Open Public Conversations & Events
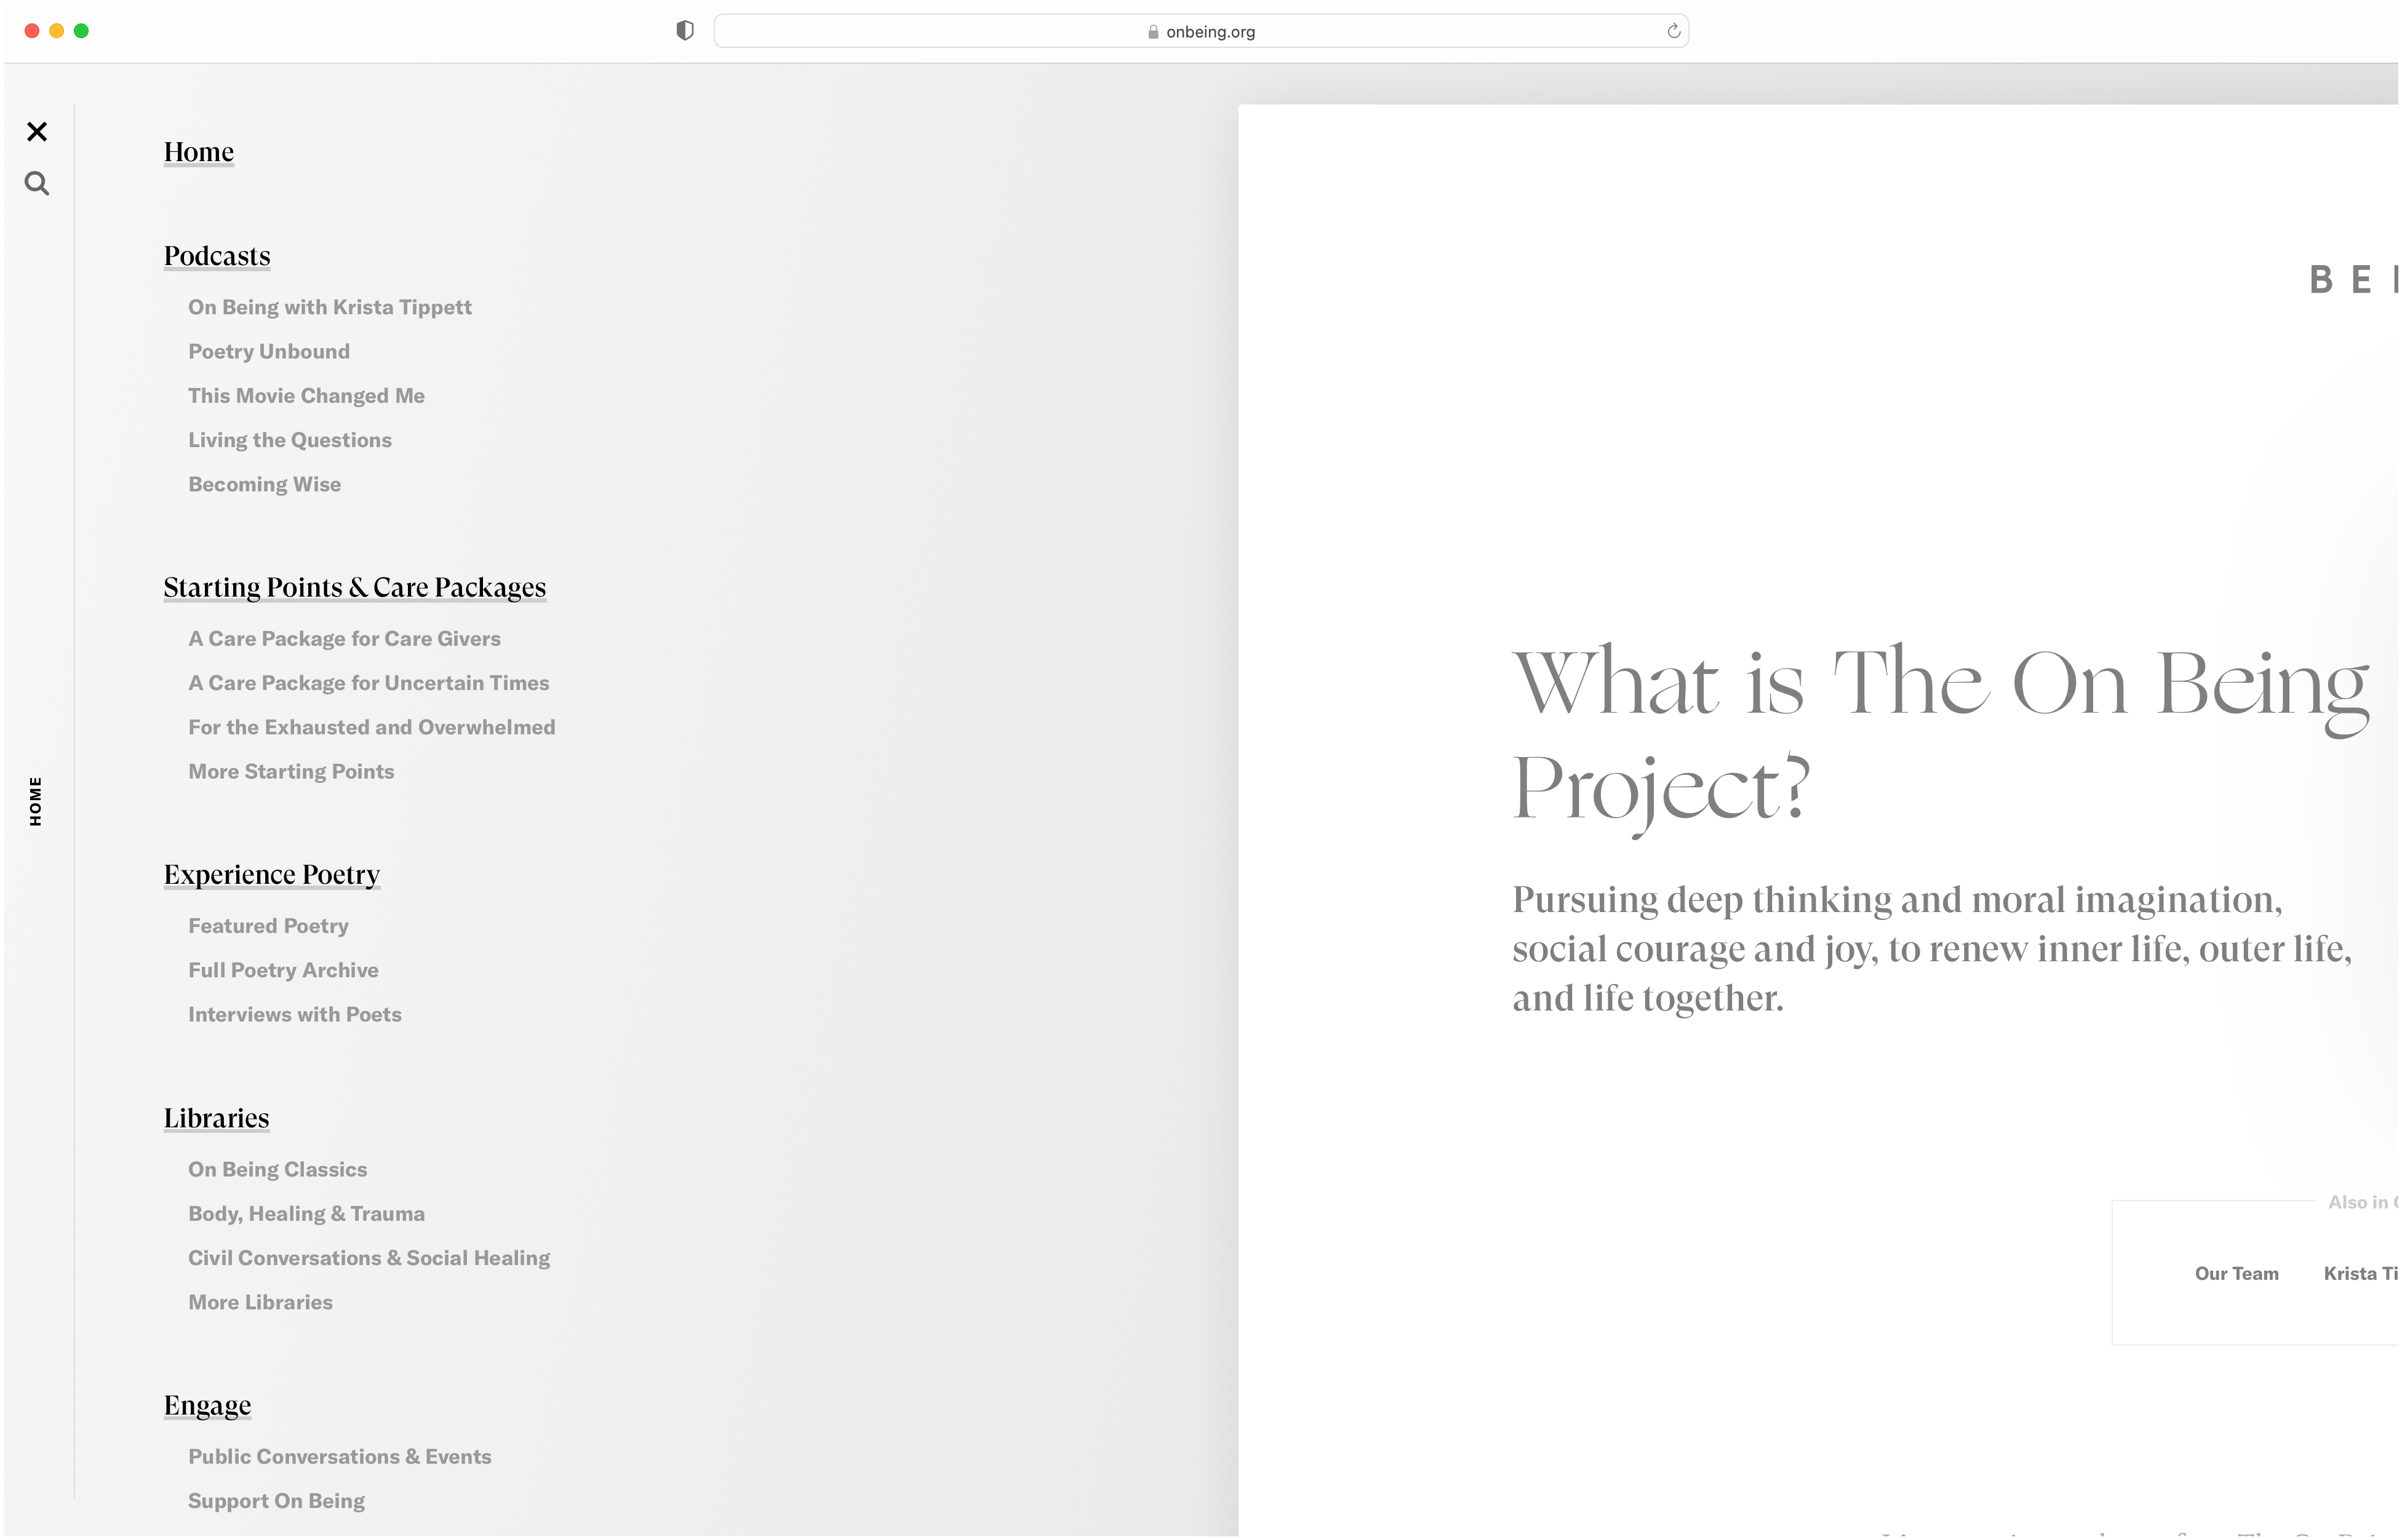This screenshot has width=2402, height=1540. coord(340,1457)
